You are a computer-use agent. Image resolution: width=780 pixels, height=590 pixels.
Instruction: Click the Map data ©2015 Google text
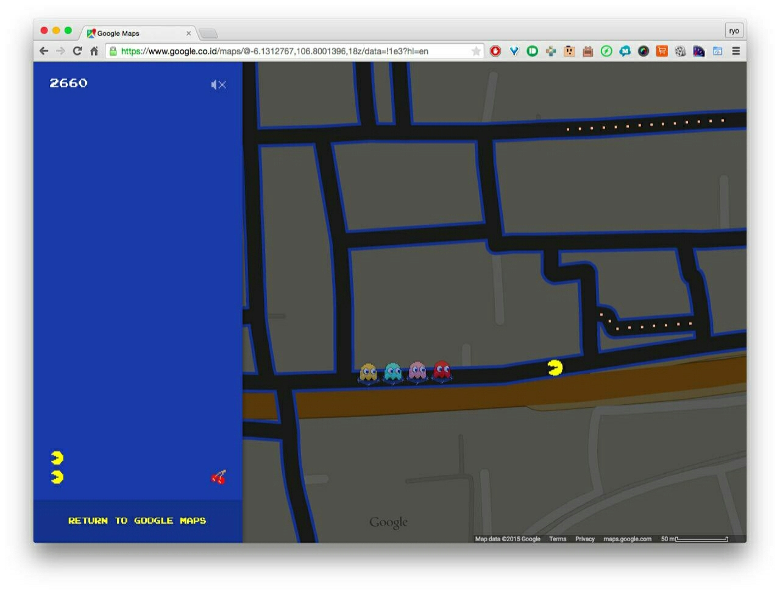point(508,539)
